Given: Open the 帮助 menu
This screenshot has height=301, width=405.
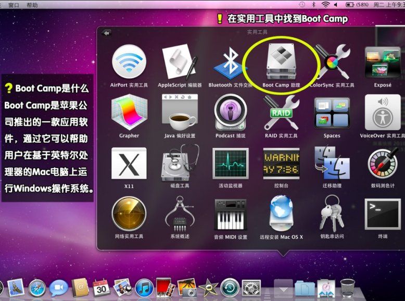Looking at the screenshot, I should click(32, 5).
